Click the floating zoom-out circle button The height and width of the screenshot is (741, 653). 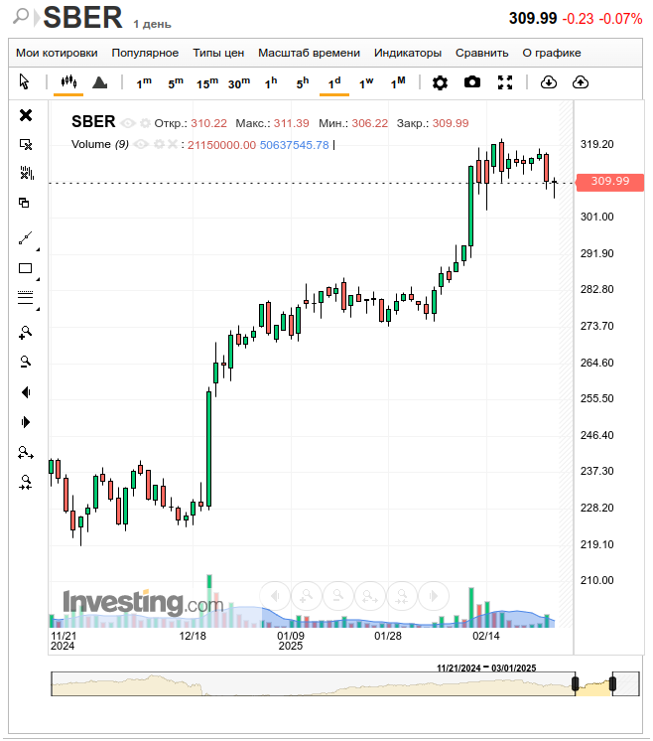(338, 596)
